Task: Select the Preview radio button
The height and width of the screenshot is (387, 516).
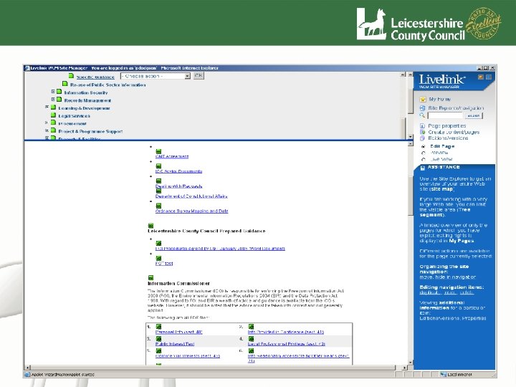Action: click(x=424, y=153)
